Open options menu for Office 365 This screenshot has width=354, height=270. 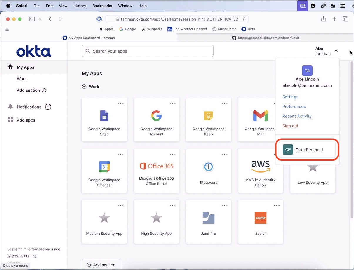coord(172,154)
